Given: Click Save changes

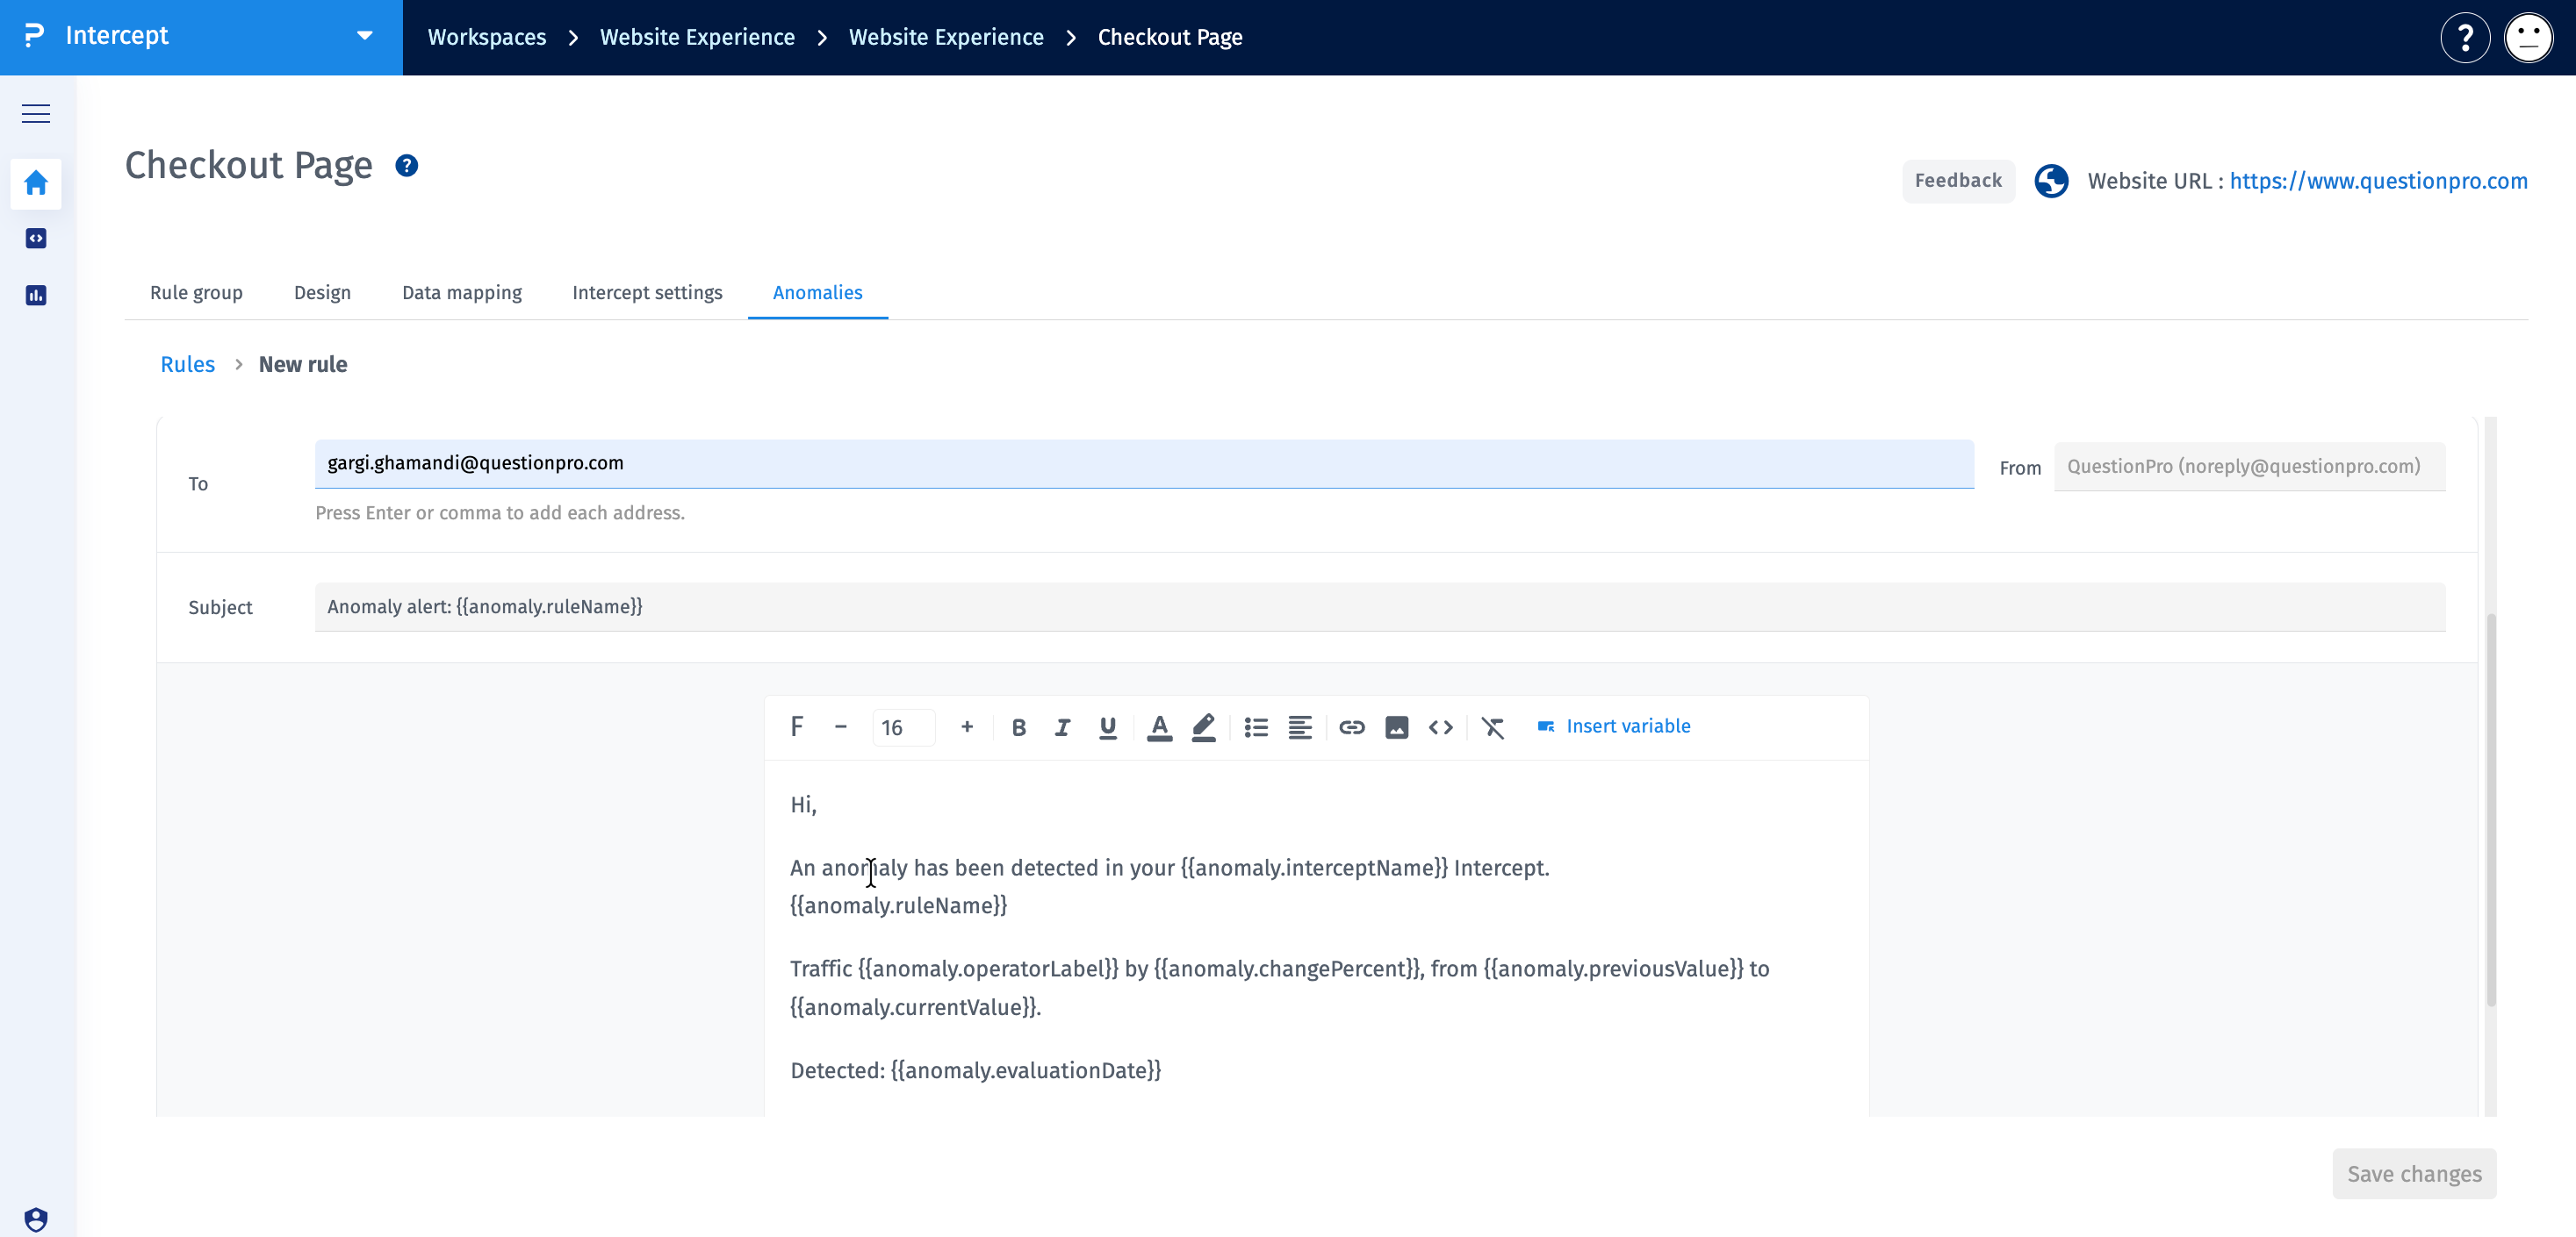Looking at the screenshot, I should (x=2414, y=1174).
